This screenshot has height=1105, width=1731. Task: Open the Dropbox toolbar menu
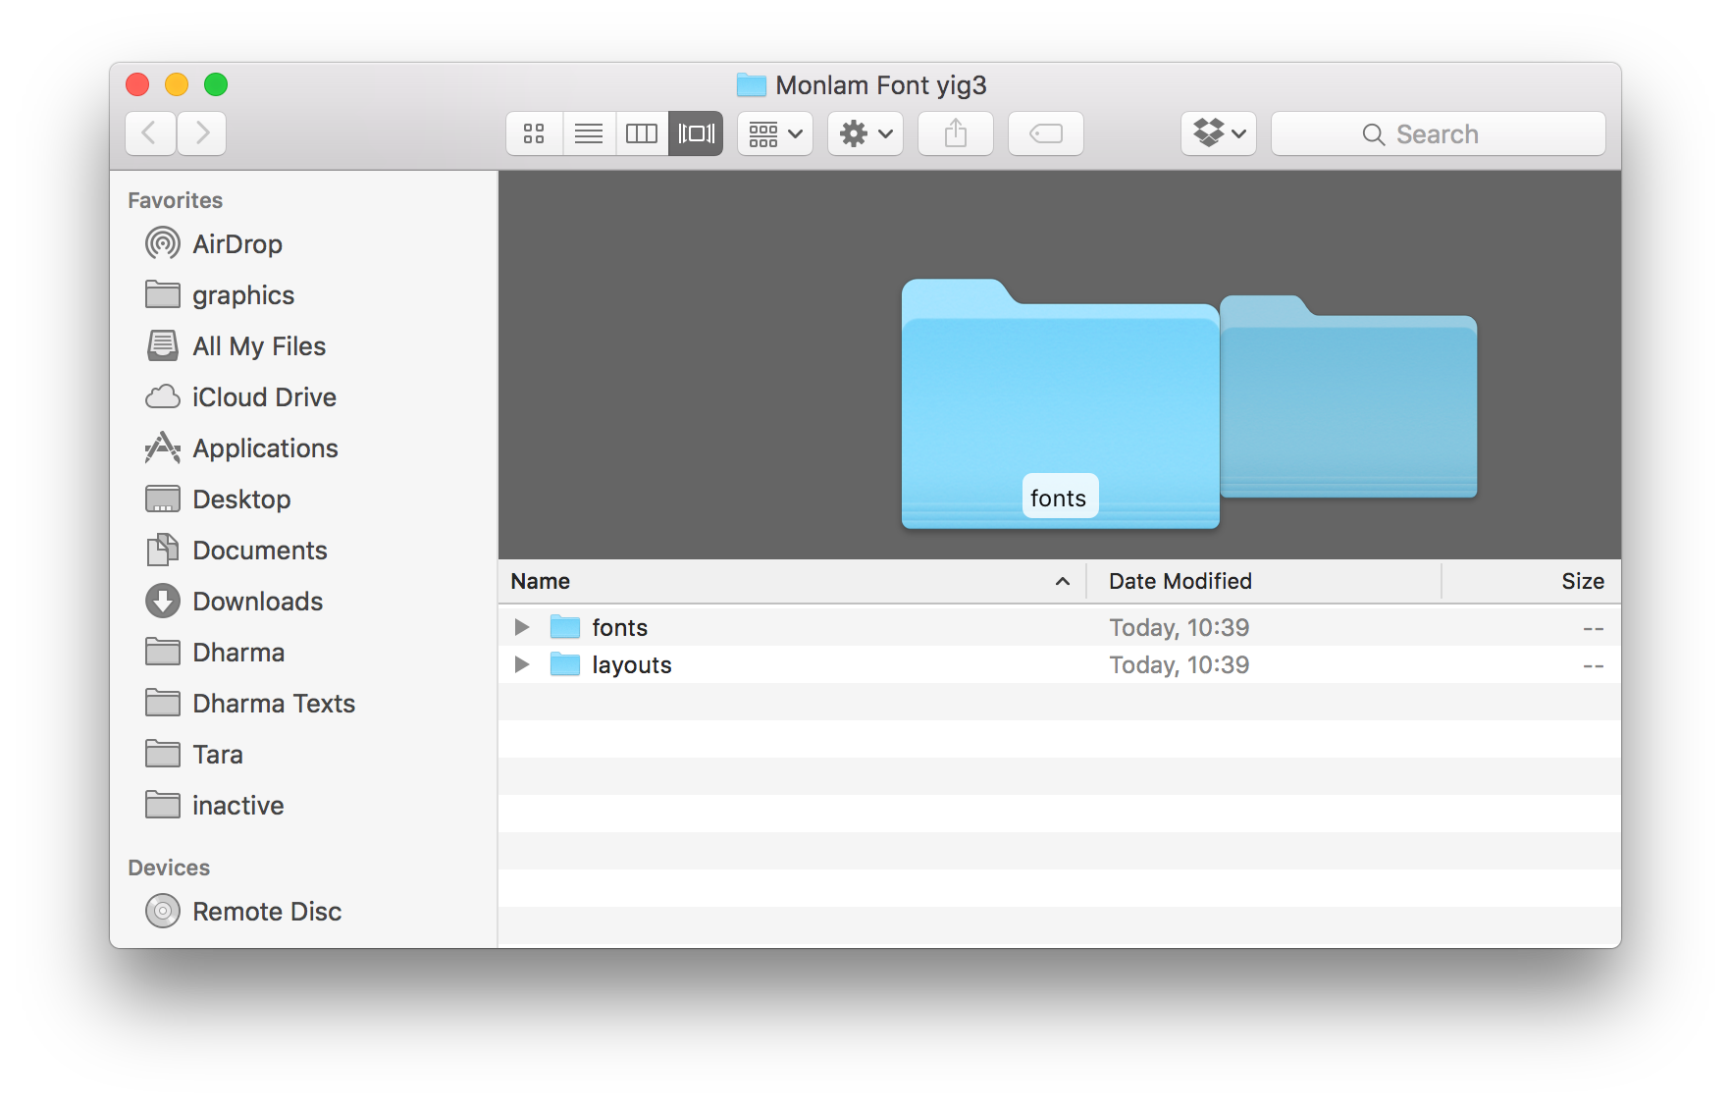point(1219,133)
